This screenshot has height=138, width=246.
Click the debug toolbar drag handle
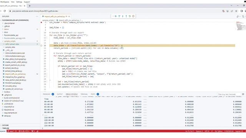point(113,16)
